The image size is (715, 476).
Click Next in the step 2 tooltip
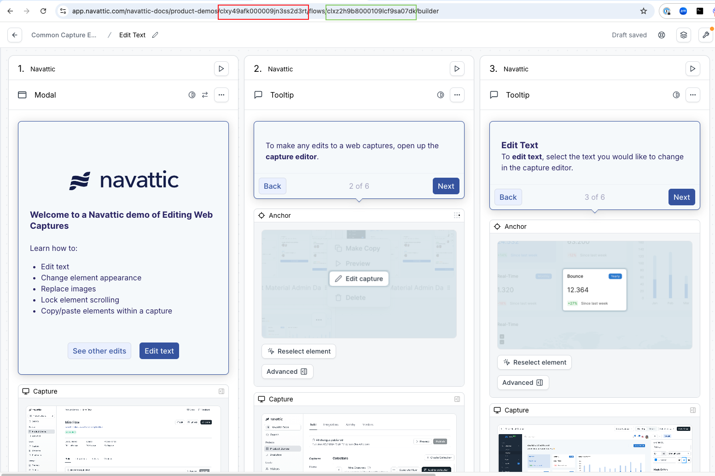click(x=446, y=186)
